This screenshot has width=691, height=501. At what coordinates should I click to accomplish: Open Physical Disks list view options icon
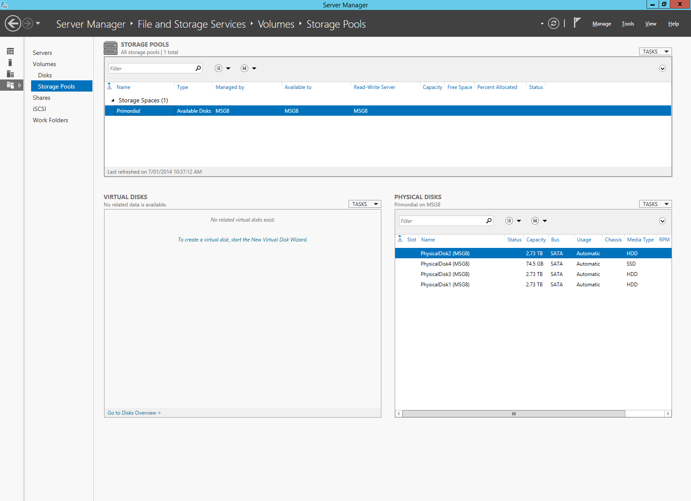click(x=509, y=221)
